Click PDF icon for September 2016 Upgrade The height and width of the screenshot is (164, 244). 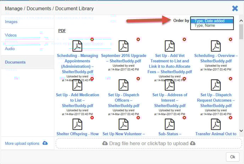click(x=123, y=46)
